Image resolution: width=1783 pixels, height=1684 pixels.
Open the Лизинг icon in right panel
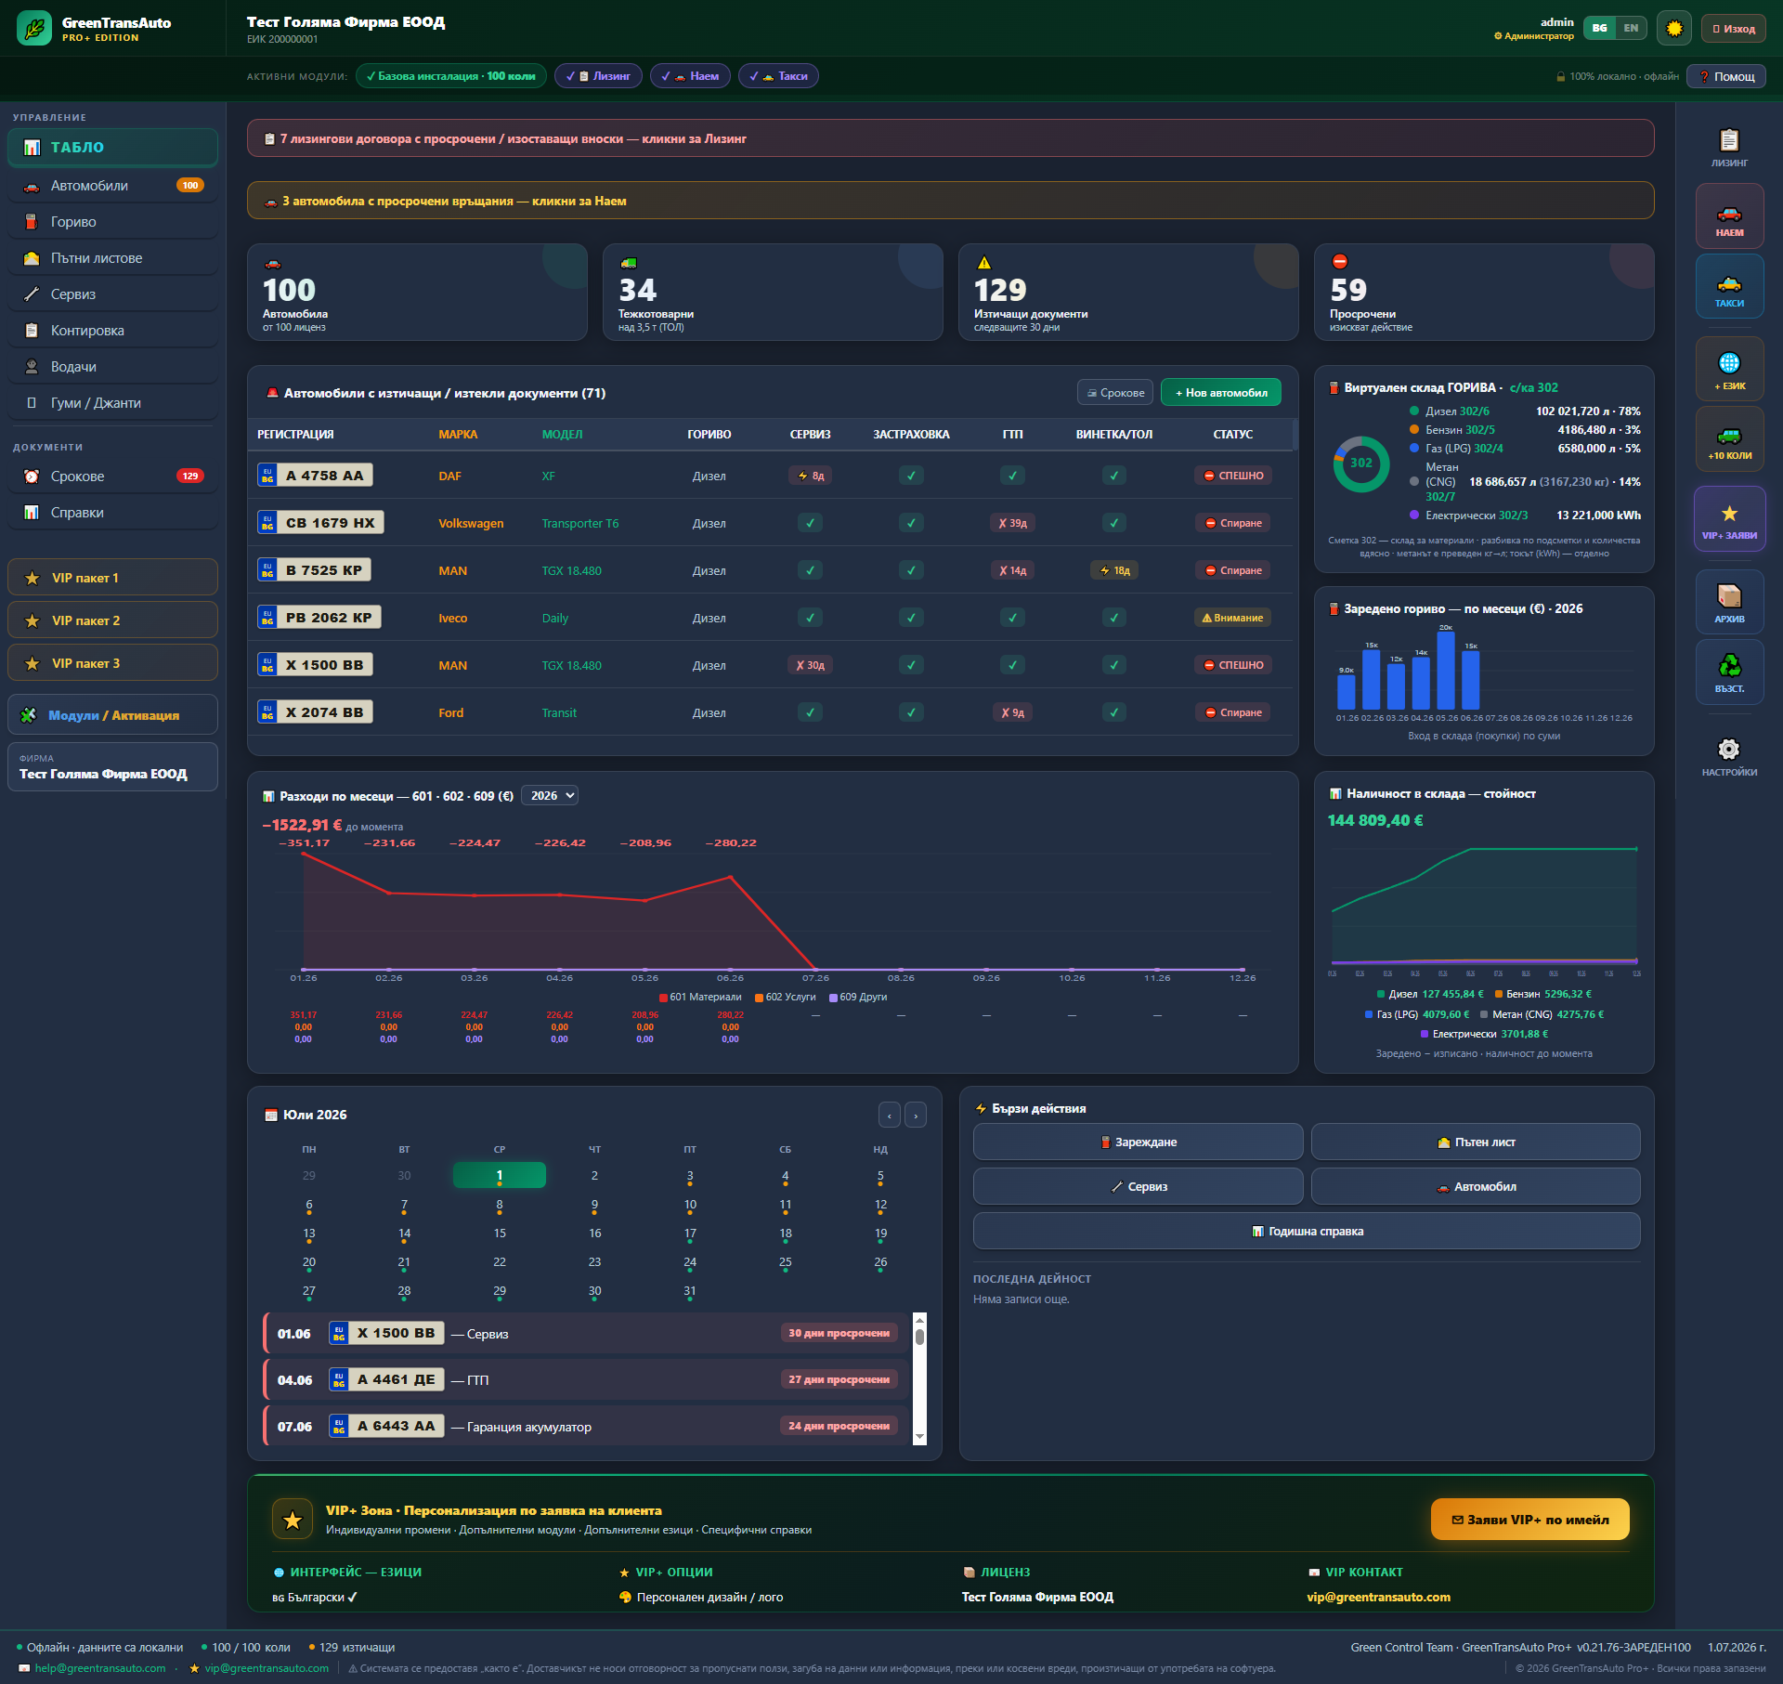pos(1729,146)
